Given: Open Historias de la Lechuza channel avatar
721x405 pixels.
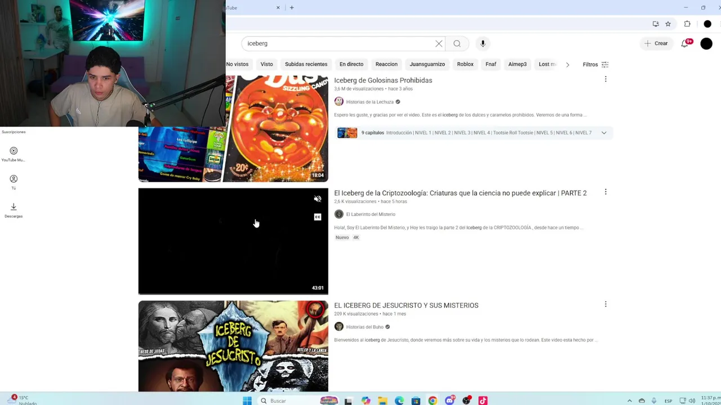Looking at the screenshot, I should tap(339, 102).
